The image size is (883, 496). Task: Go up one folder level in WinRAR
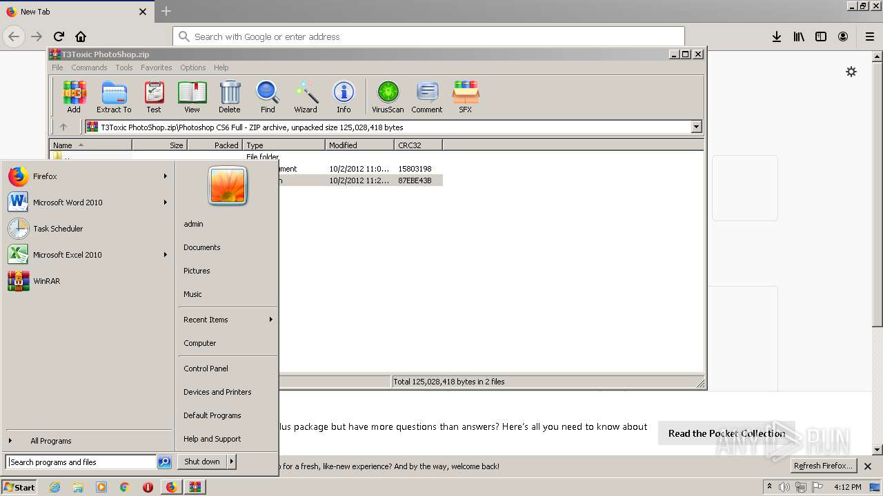(x=63, y=127)
